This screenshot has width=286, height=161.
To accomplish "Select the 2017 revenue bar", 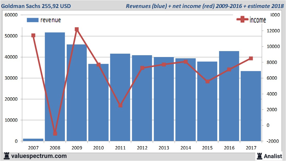I will point(251,106).
